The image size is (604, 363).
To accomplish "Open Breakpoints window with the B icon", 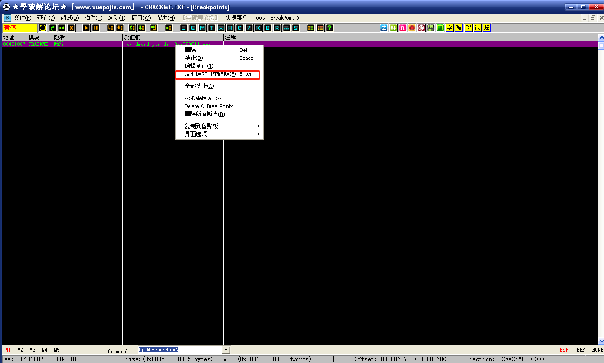I will 268,28.
